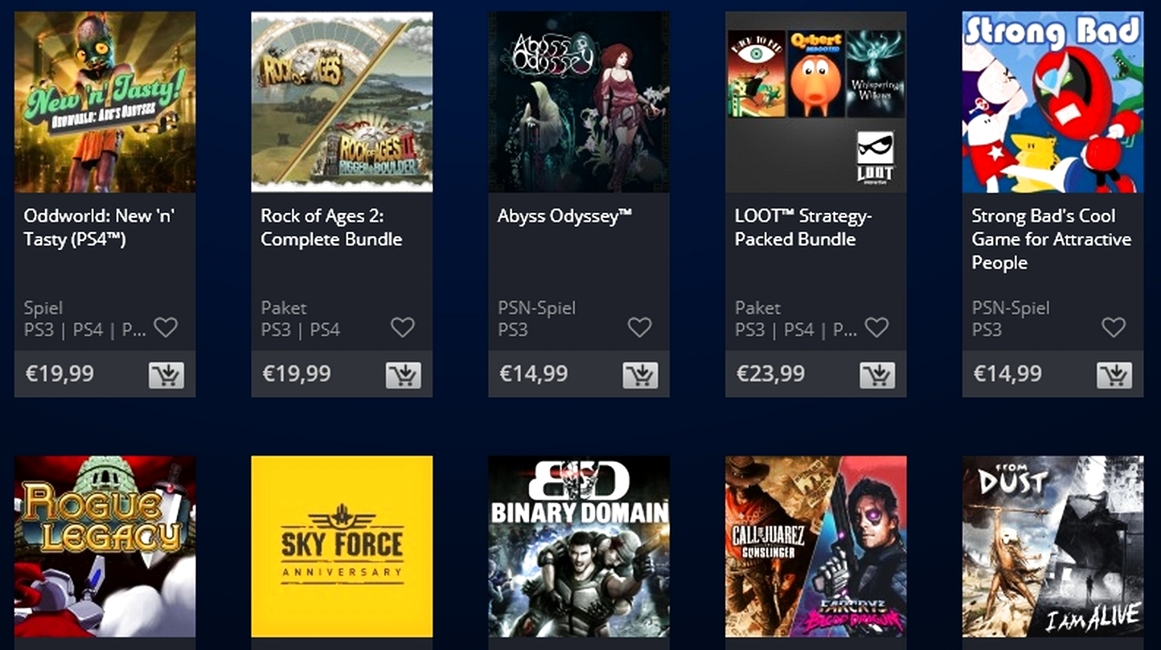Add LOOT Strategy-Packed Bundle to cart
The height and width of the screenshot is (650, 1161).
point(877,374)
